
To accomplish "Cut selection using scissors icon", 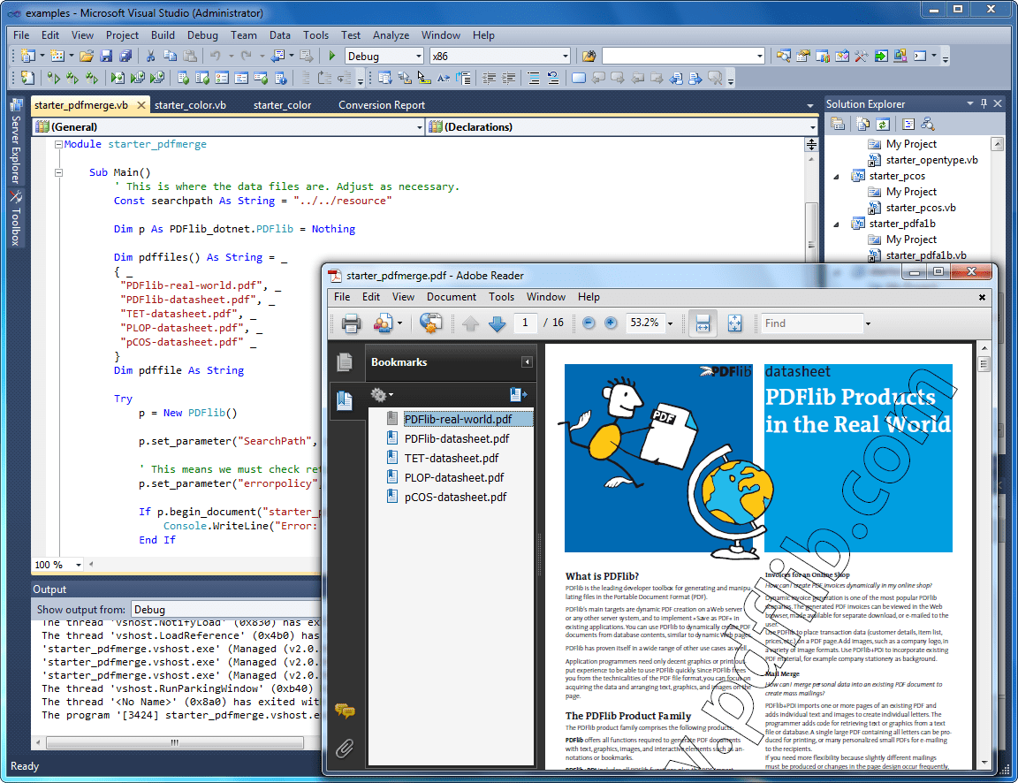I will pos(150,57).
